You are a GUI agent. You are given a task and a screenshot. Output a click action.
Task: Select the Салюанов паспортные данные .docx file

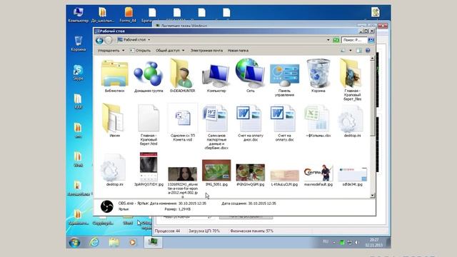[216, 127]
